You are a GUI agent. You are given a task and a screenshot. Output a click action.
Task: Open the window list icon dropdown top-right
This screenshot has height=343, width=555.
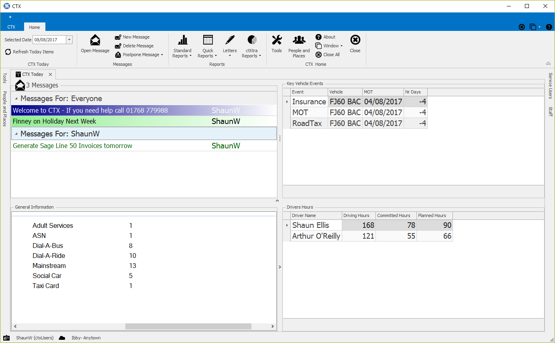tap(535, 27)
